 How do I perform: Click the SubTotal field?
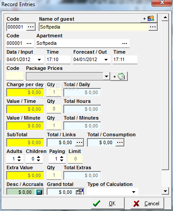pyautogui.click(x=25, y=142)
